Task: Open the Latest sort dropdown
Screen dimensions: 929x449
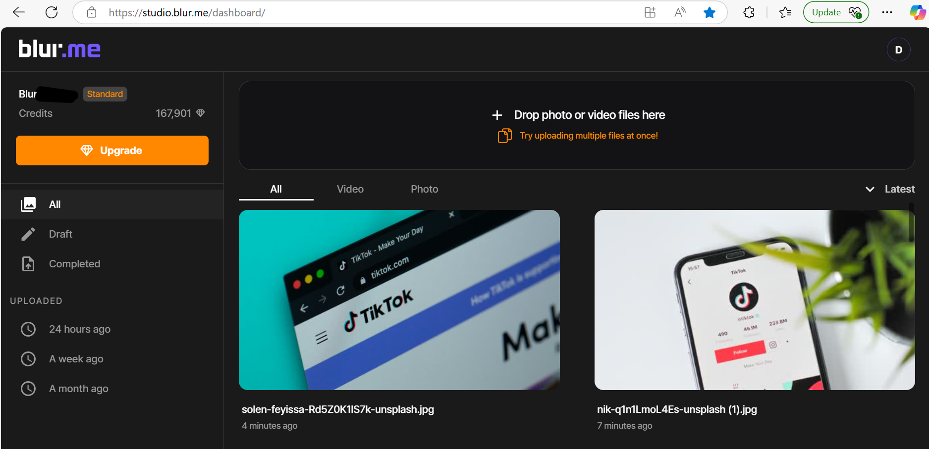Action: (x=890, y=189)
